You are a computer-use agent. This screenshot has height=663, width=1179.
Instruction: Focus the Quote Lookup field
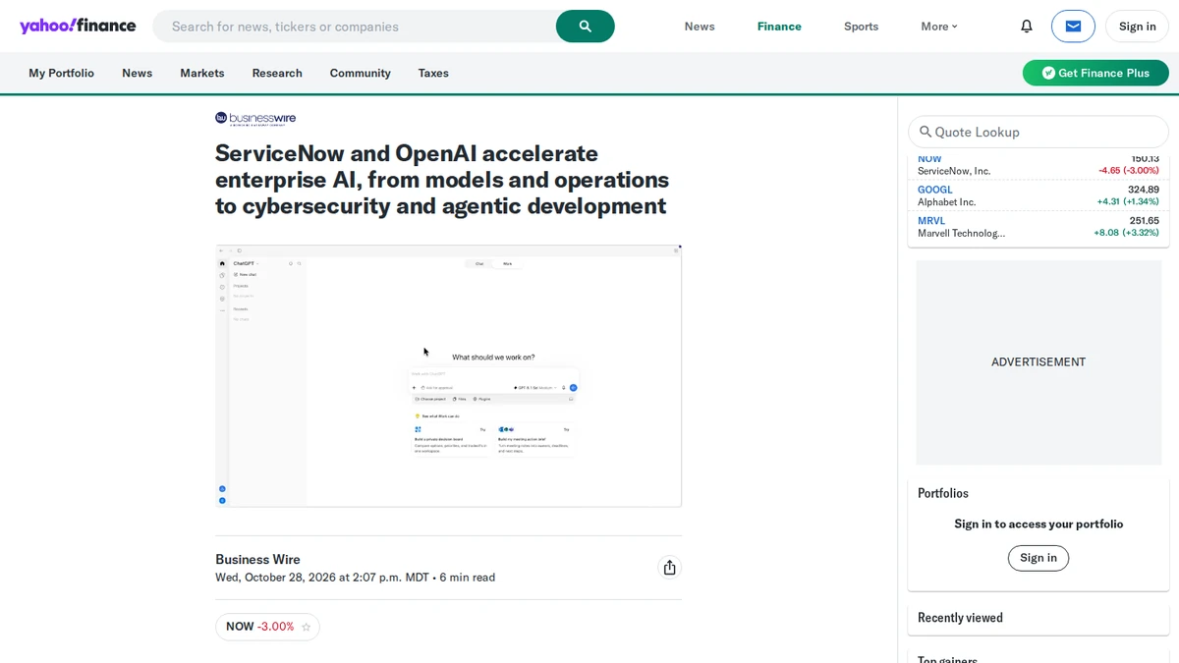(x=1039, y=132)
